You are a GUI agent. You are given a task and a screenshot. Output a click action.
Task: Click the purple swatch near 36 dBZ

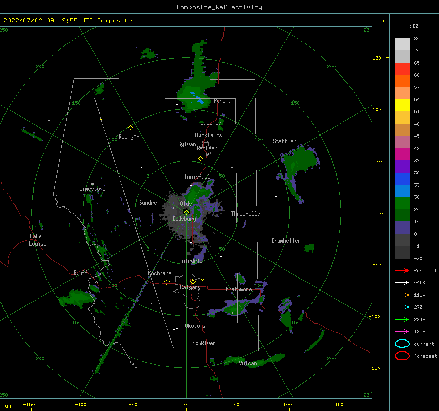pyautogui.click(x=402, y=166)
